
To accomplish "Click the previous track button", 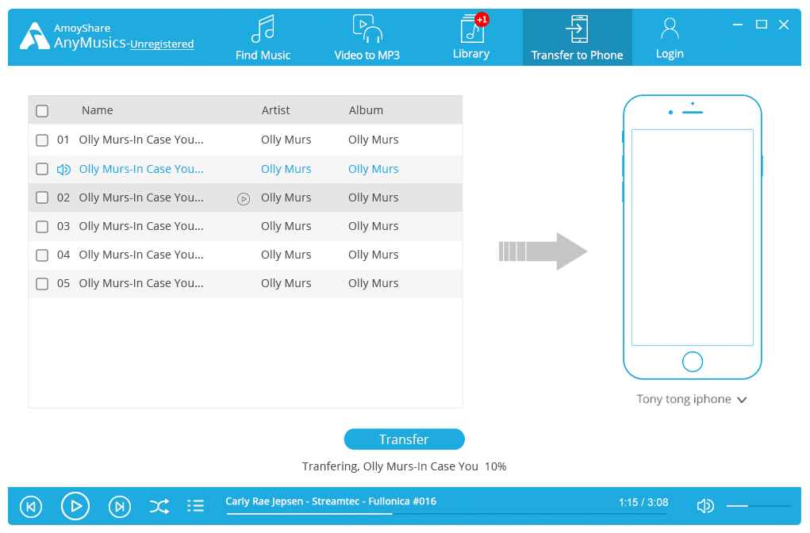I will pos(31,506).
